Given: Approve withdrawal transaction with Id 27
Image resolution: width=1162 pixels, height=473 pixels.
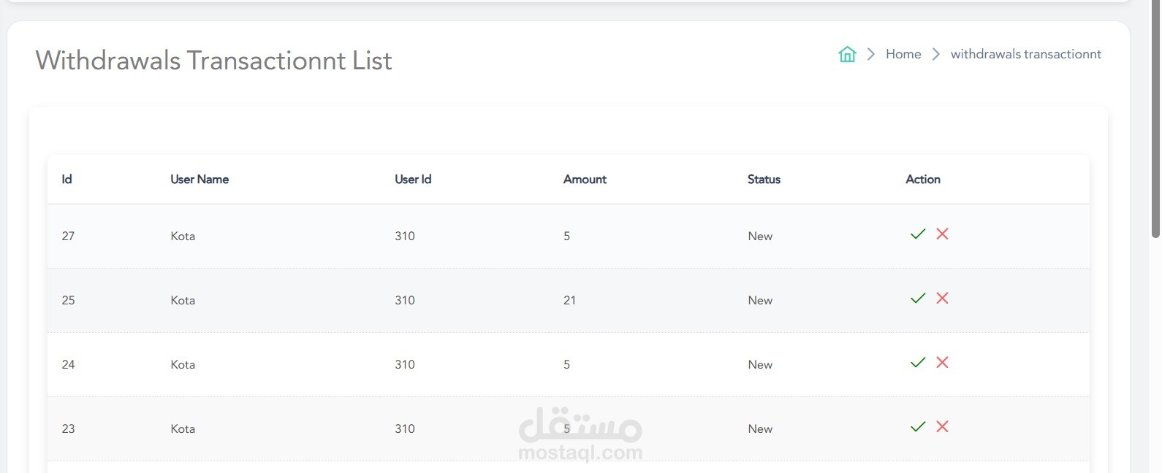Looking at the screenshot, I should coord(918,234).
